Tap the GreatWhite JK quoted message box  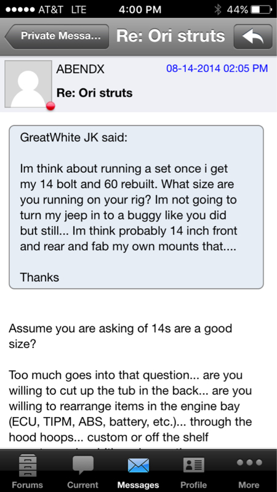136,207
